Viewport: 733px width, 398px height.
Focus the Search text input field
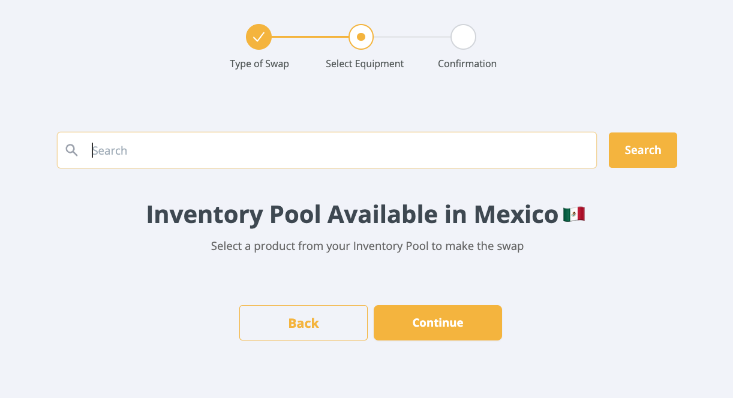coord(327,150)
